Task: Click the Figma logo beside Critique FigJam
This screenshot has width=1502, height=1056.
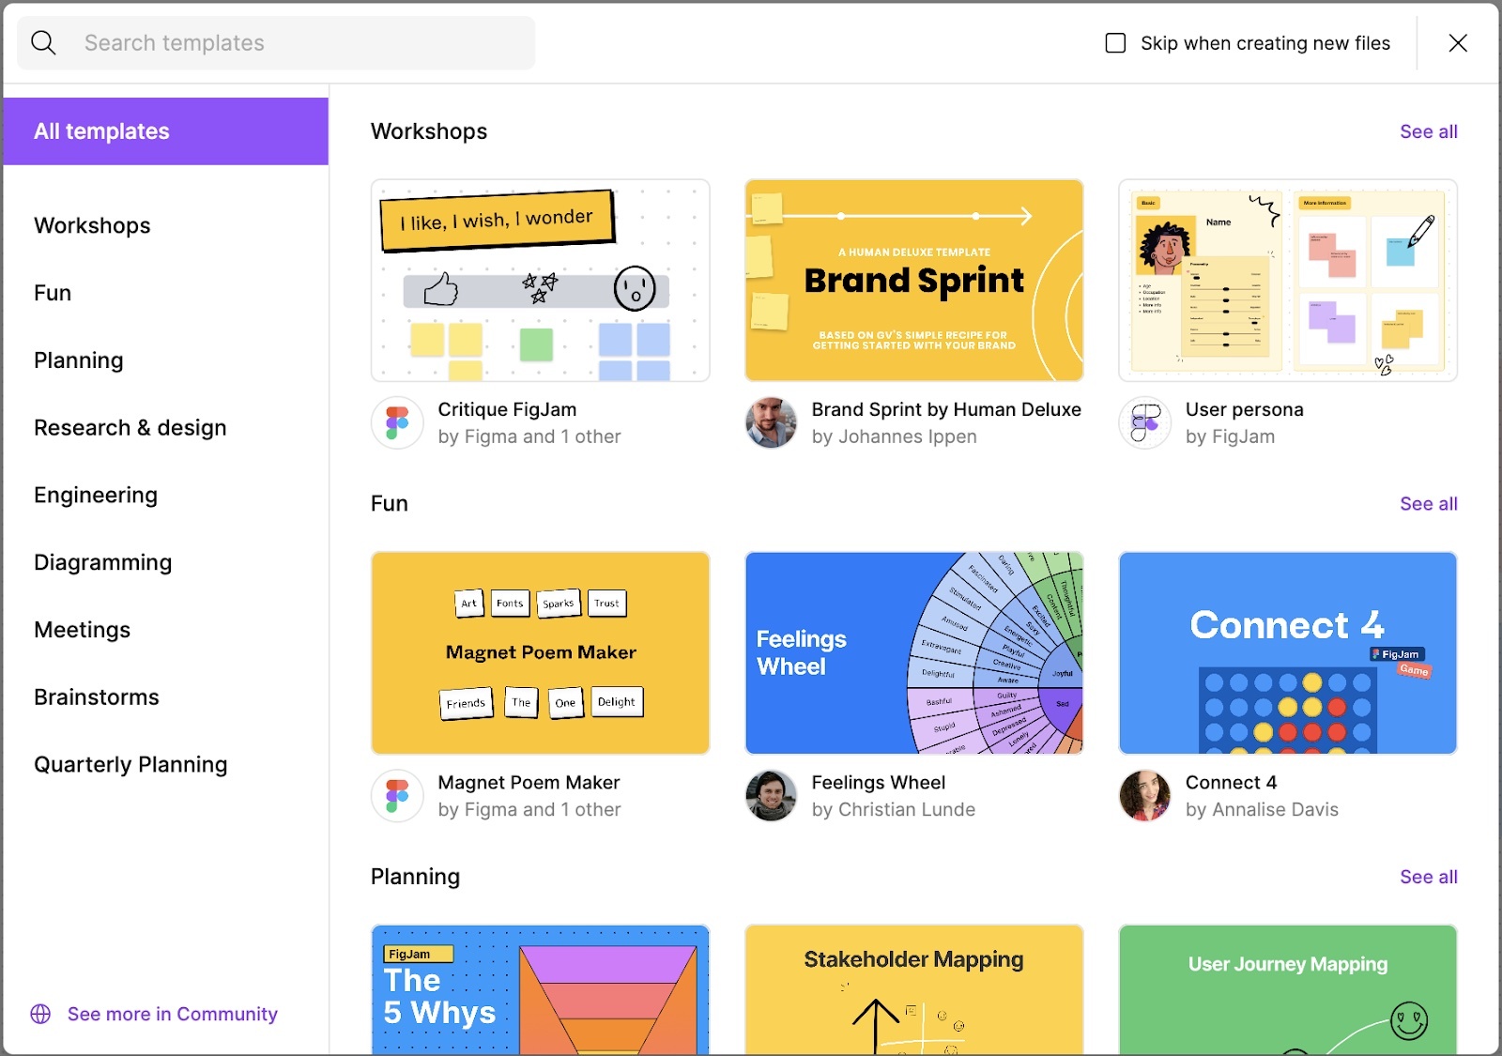Action: point(397,422)
